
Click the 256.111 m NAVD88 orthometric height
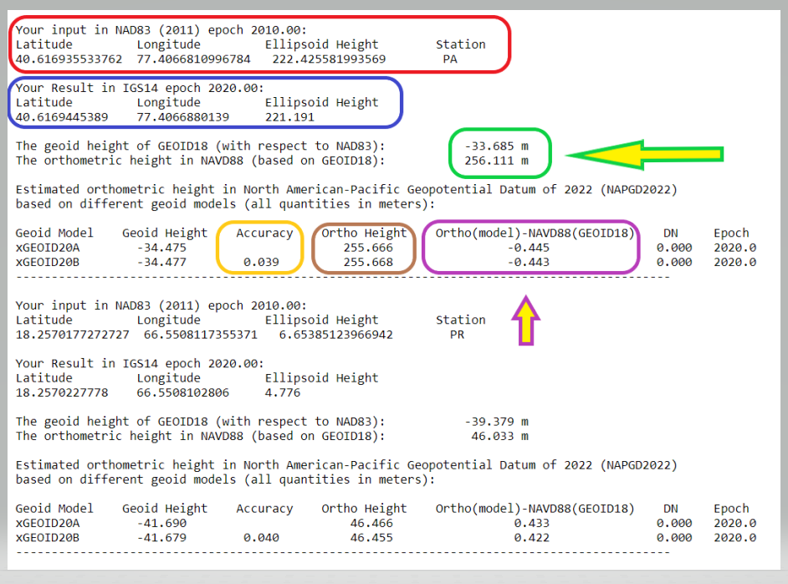496,160
